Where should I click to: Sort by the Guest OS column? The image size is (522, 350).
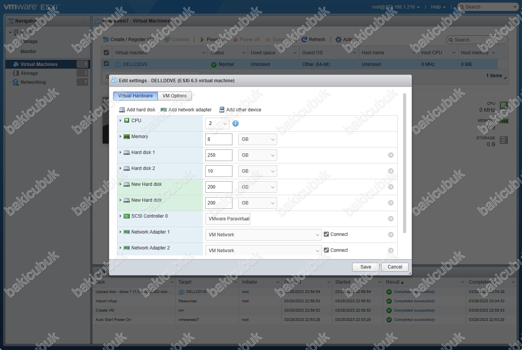pyautogui.click(x=329, y=53)
